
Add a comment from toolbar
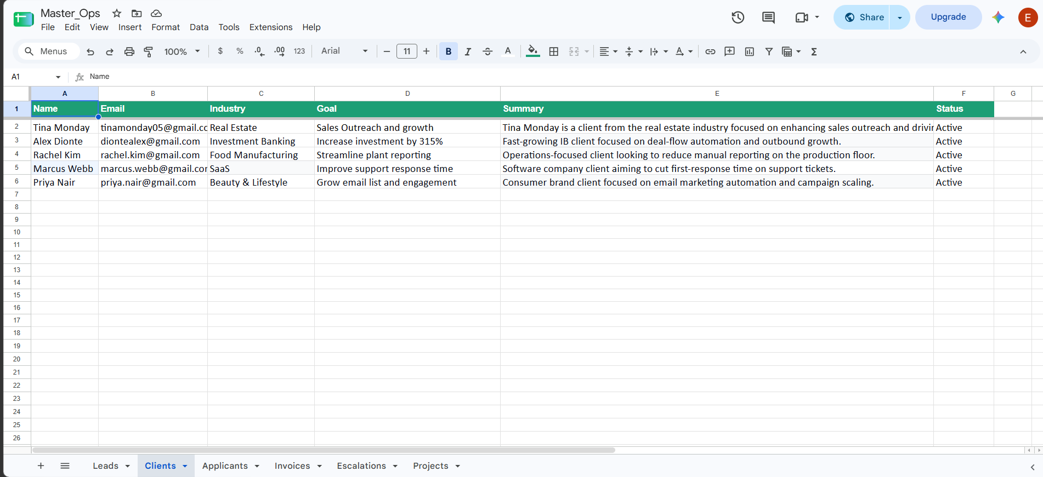(x=729, y=51)
